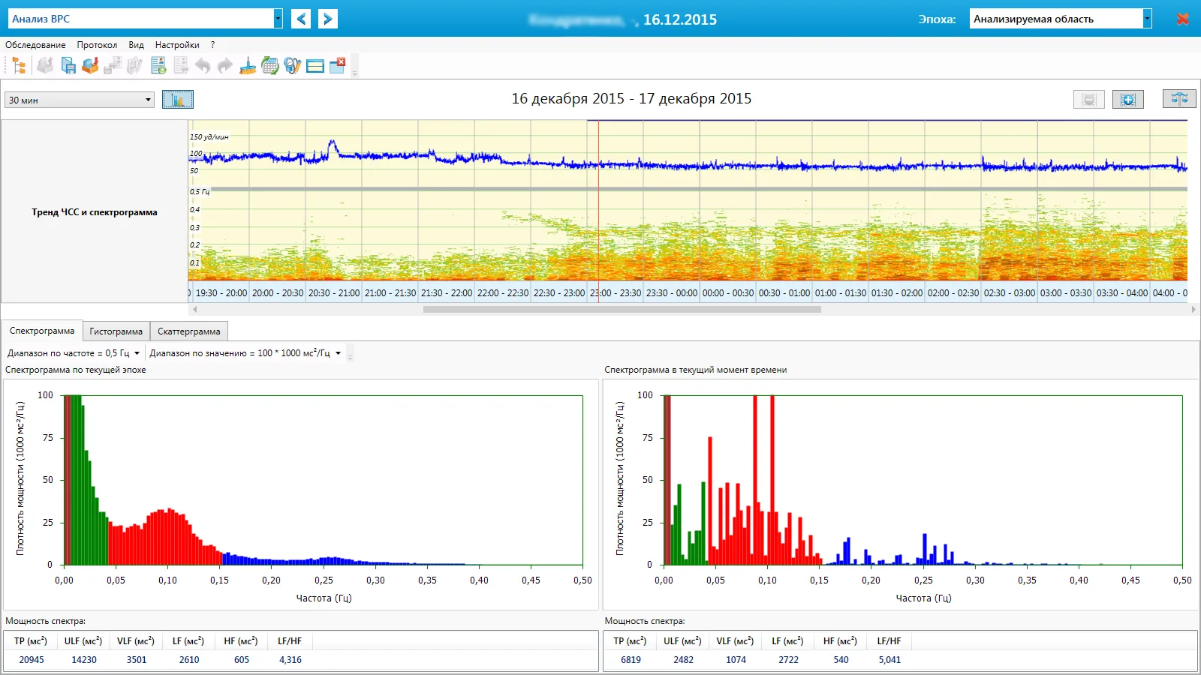Click the blood pressure gauge icon

pos(293,66)
